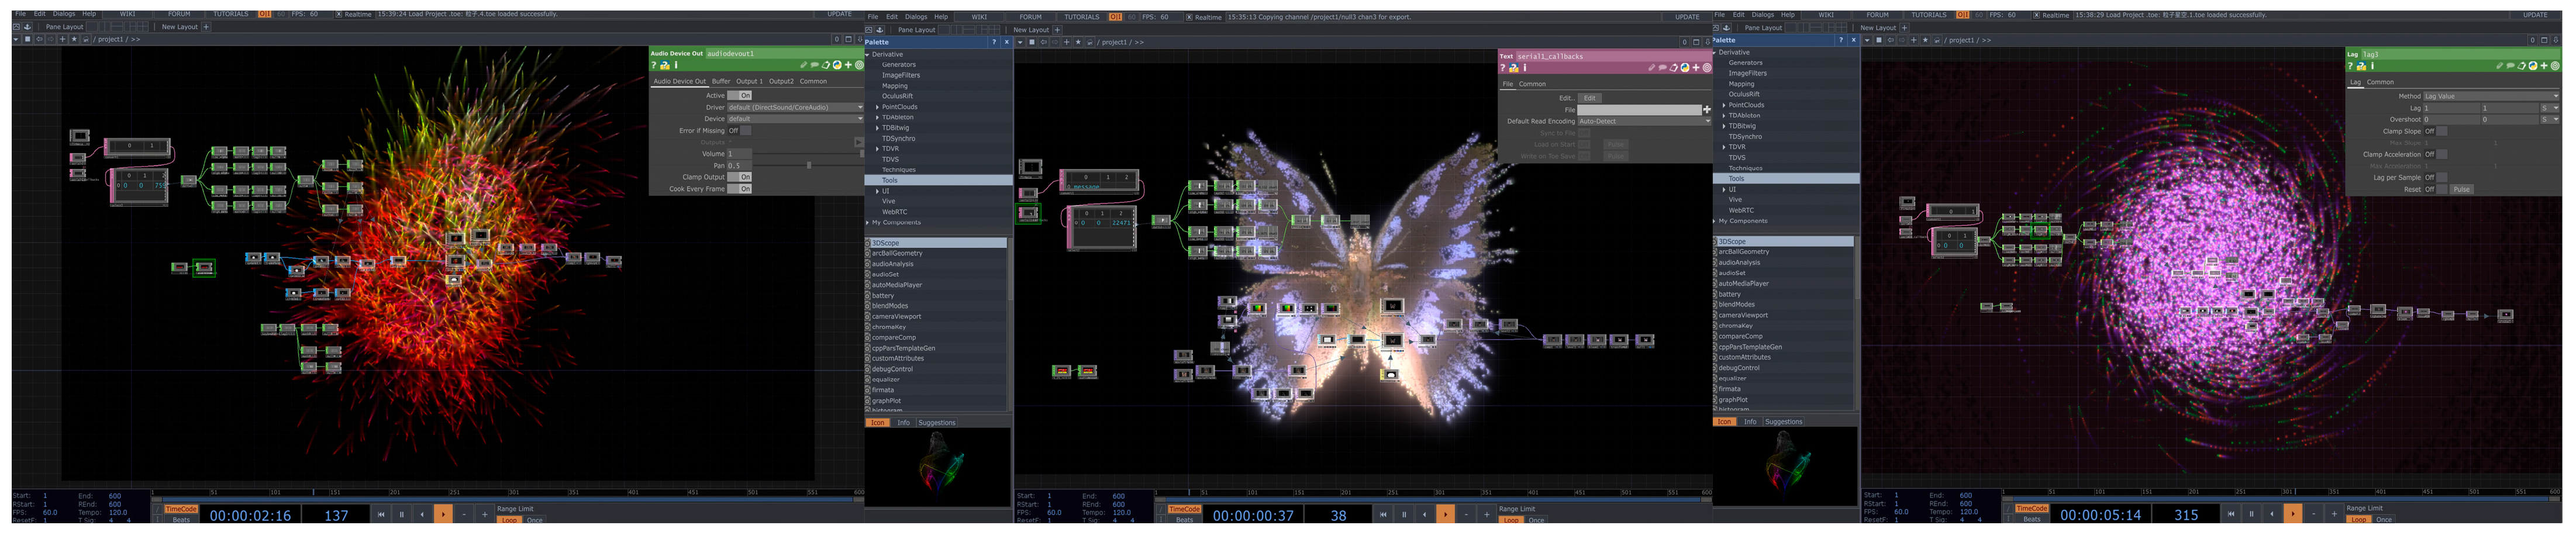Toggle the Active switch of Audio Device Out

tap(740, 95)
